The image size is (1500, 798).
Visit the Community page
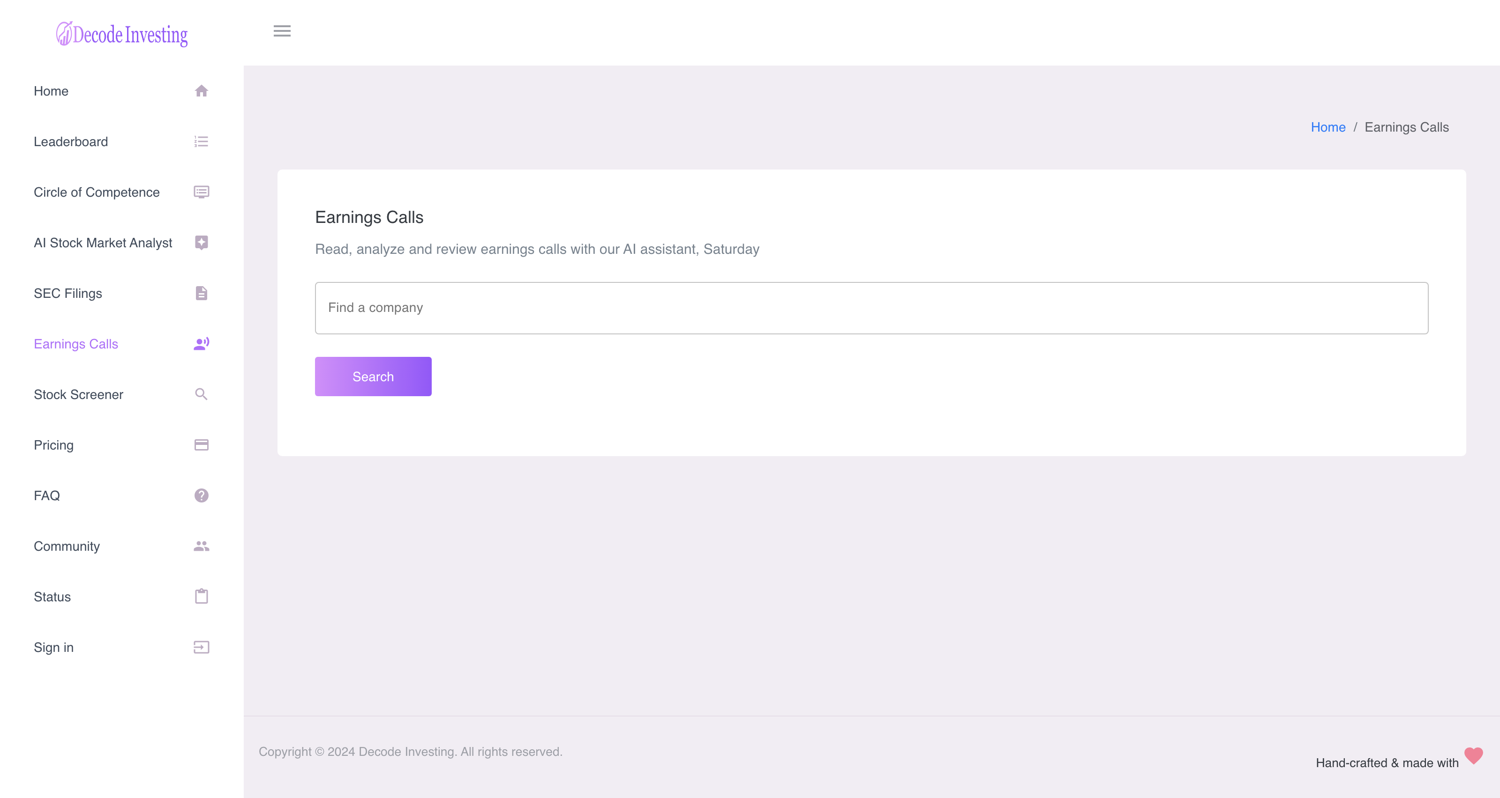[x=67, y=547]
